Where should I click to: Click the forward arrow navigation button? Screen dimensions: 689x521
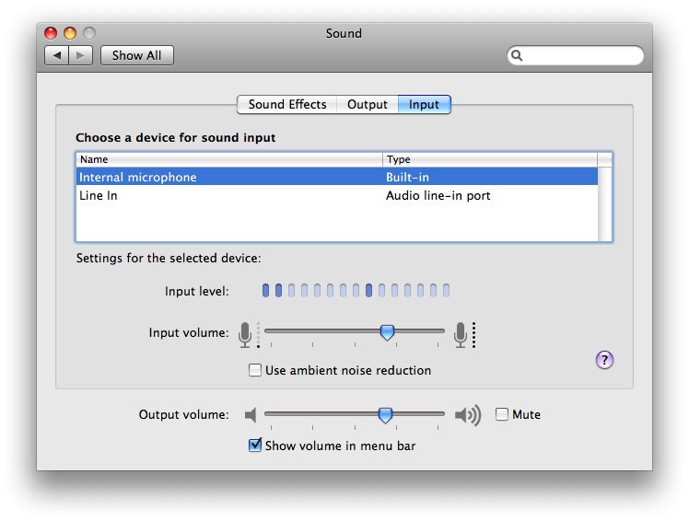pos(80,55)
